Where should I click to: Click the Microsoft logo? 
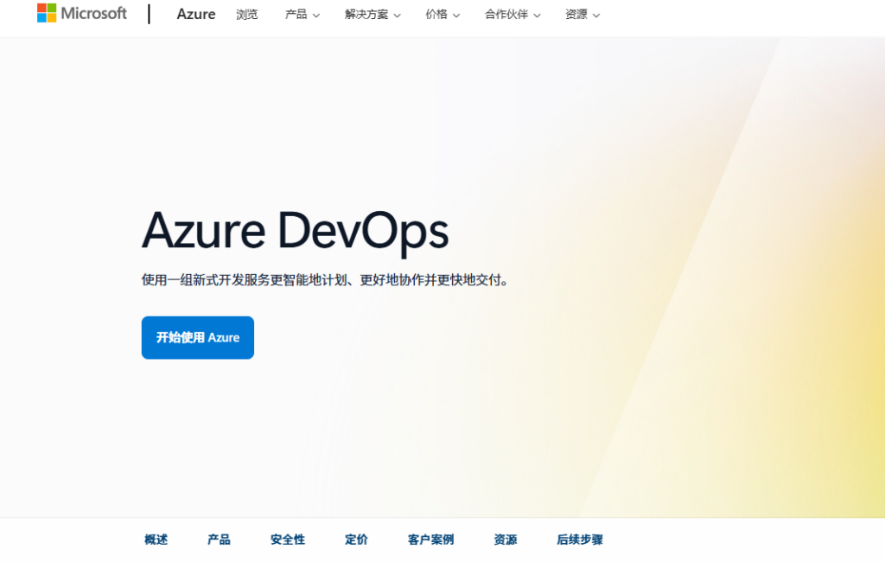[x=82, y=13]
